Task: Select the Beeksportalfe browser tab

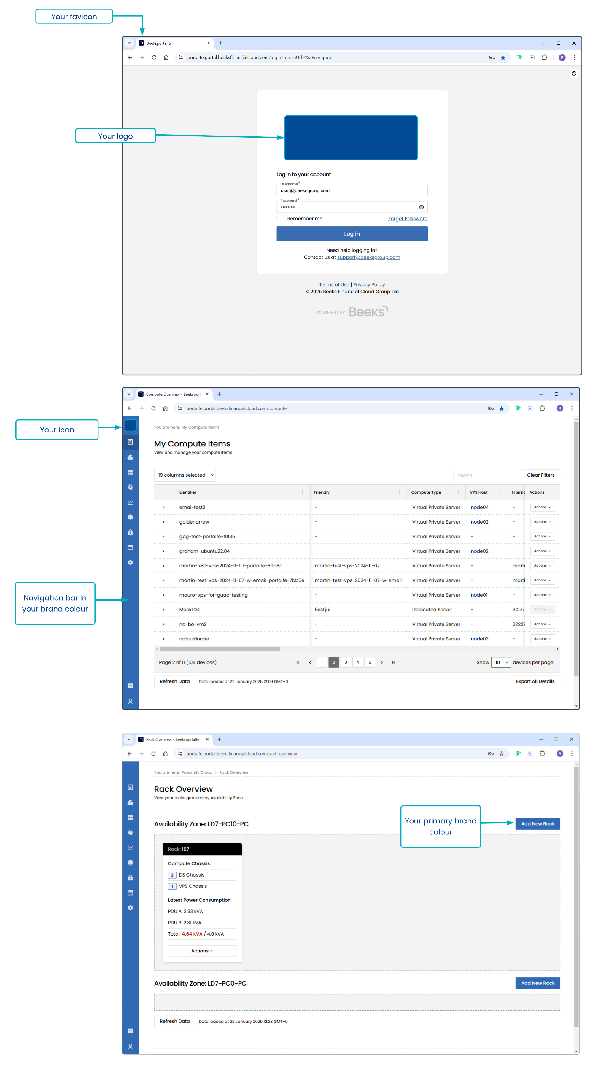Action: click(x=175, y=43)
